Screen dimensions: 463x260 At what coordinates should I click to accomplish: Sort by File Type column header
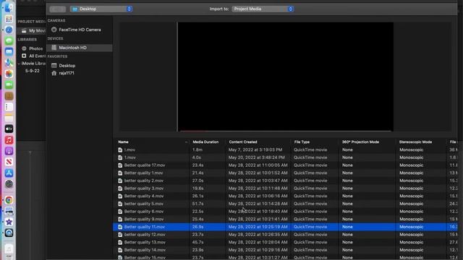[302, 142]
